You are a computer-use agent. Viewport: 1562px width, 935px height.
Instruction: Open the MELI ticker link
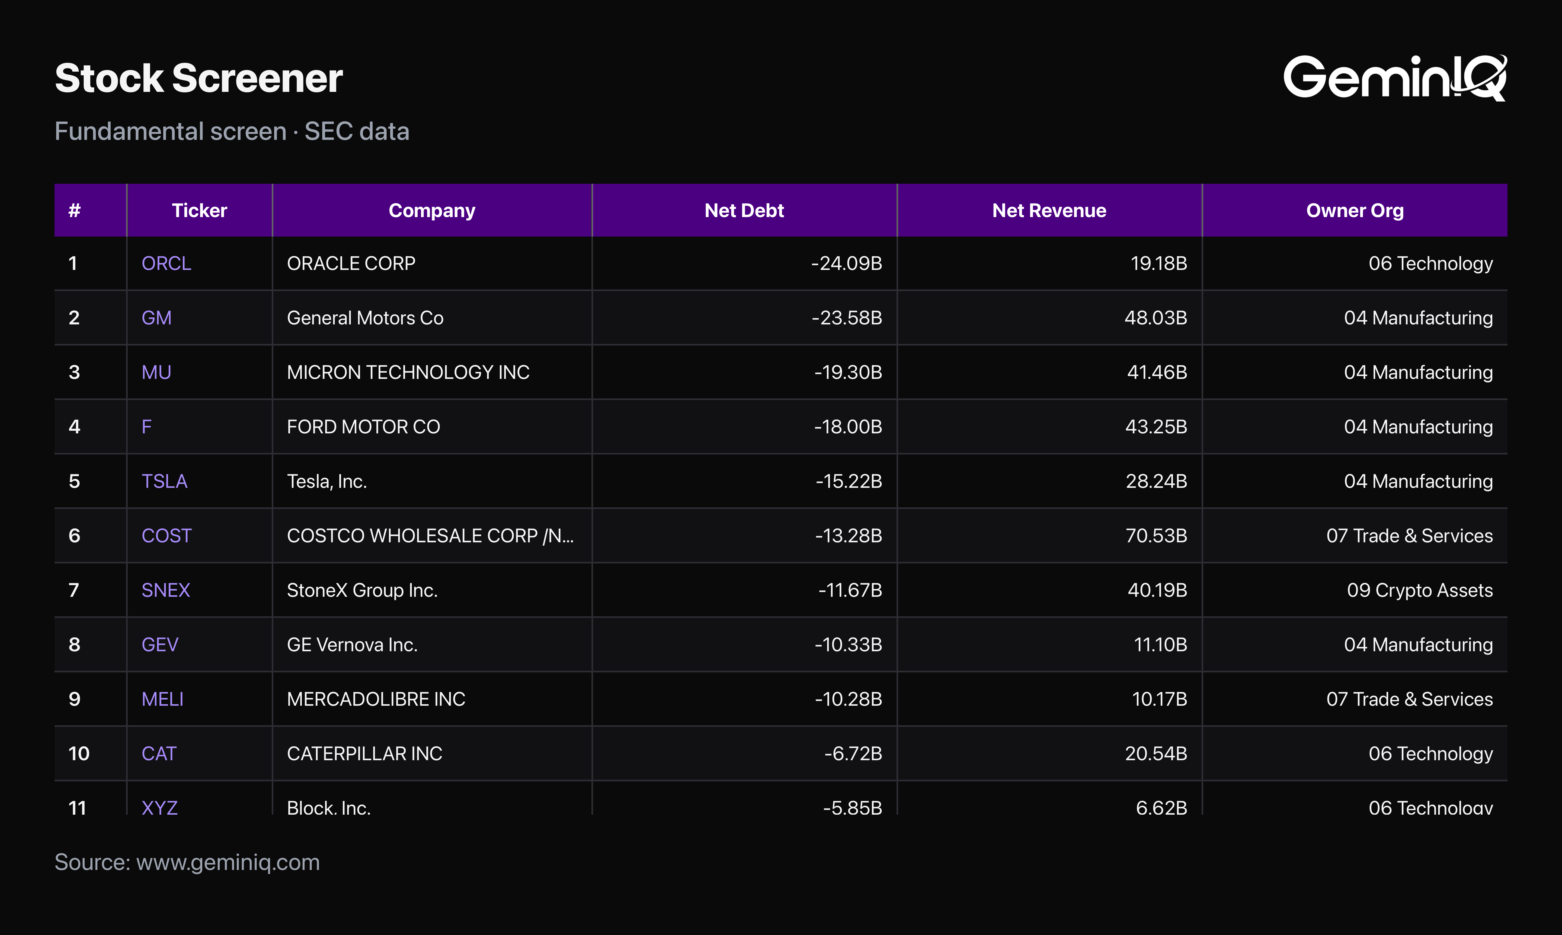click(163, 699)
